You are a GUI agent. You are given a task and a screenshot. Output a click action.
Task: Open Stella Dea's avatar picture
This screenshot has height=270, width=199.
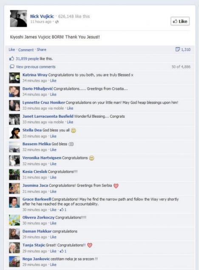[14, 133]
